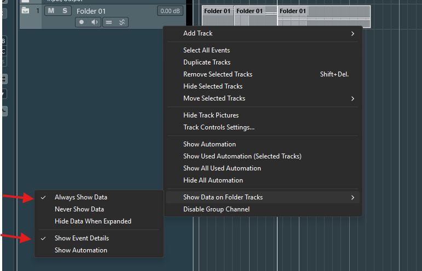The height and width of the screenshot is (271, 422).
Task: Choose Duplicate Tracks from context menu
Action: tap(263, 62)
